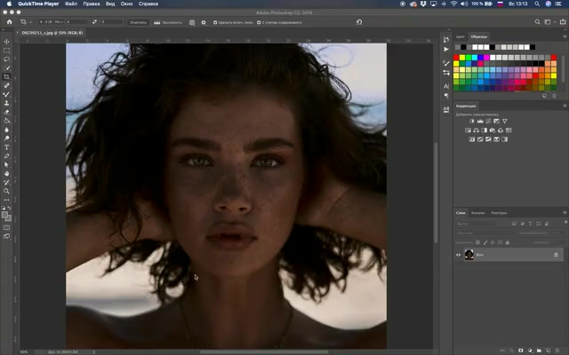Viewport: 569px width, 355px height.
Task: Pick the red swatch in the Образцы panel
Action: click(x=457, y=59)
